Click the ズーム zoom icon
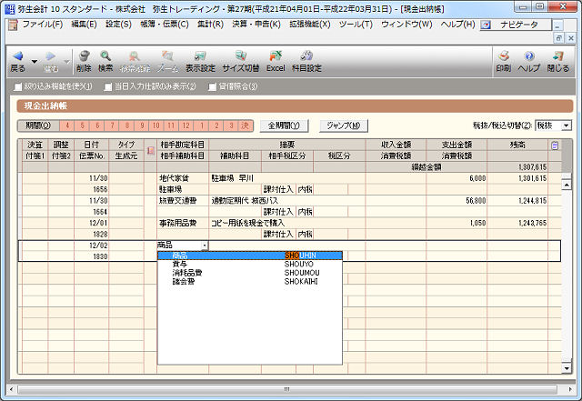Viewport: 582px width, 401px height. (167, 55)
